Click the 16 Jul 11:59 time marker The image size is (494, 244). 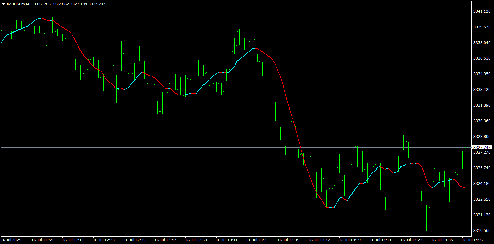42,240
